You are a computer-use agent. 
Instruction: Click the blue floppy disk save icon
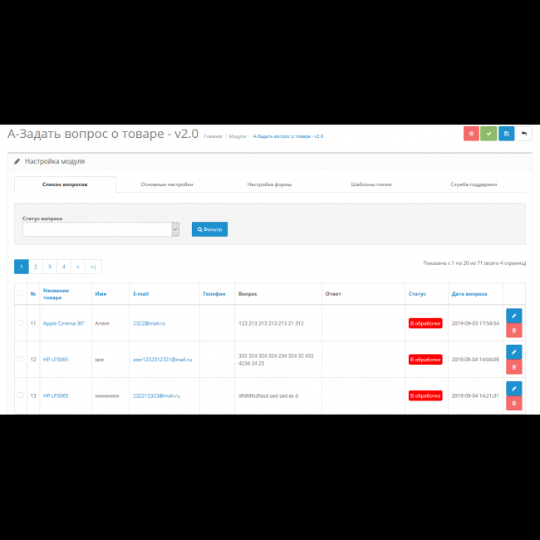point(506,134)
